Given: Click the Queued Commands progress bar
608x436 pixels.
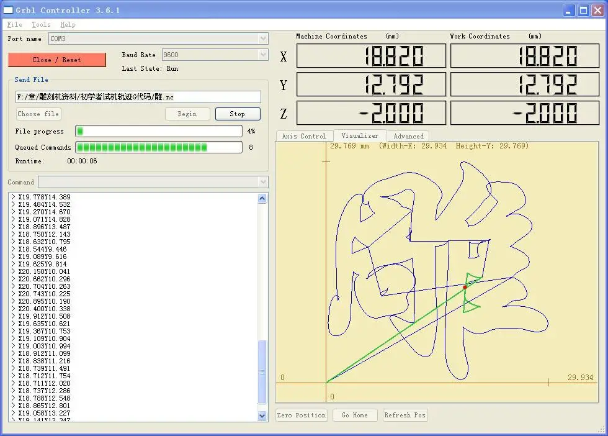Looking at the screenshot, I should [x=159, y=147].
